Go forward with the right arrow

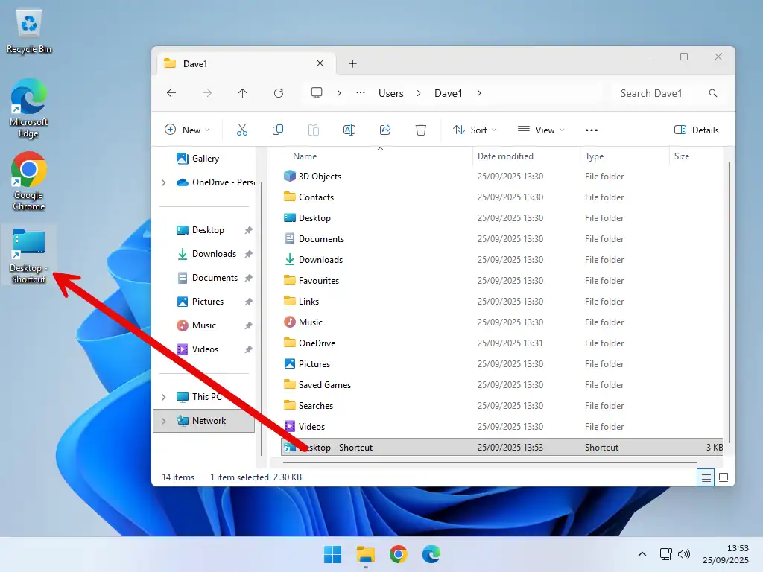coord(207,93)
